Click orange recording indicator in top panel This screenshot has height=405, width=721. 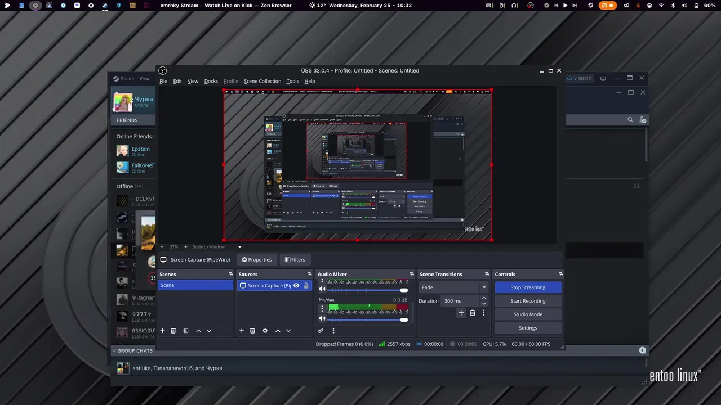608,6
